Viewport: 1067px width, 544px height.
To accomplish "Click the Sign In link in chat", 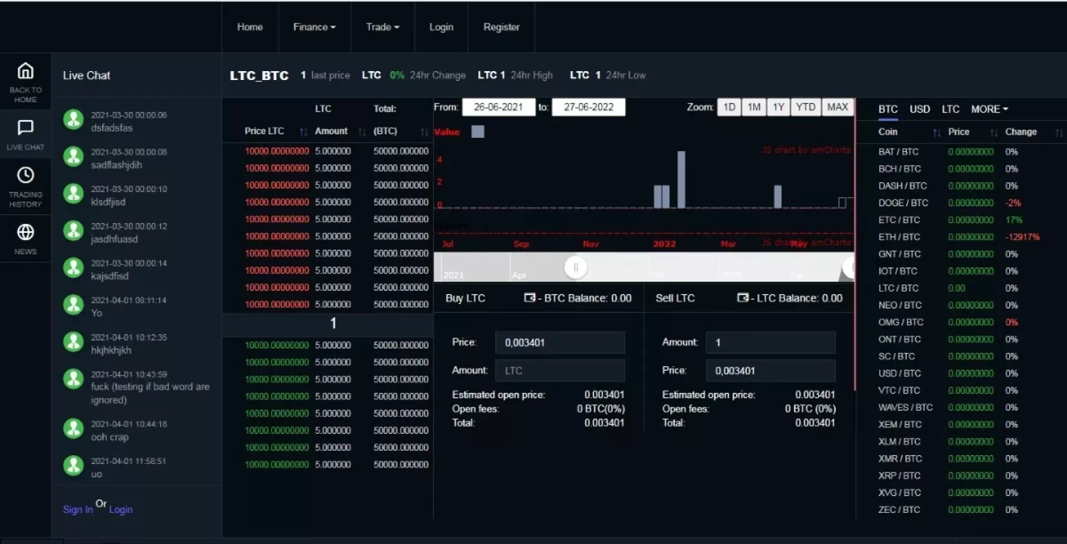I will click(78, 510).
